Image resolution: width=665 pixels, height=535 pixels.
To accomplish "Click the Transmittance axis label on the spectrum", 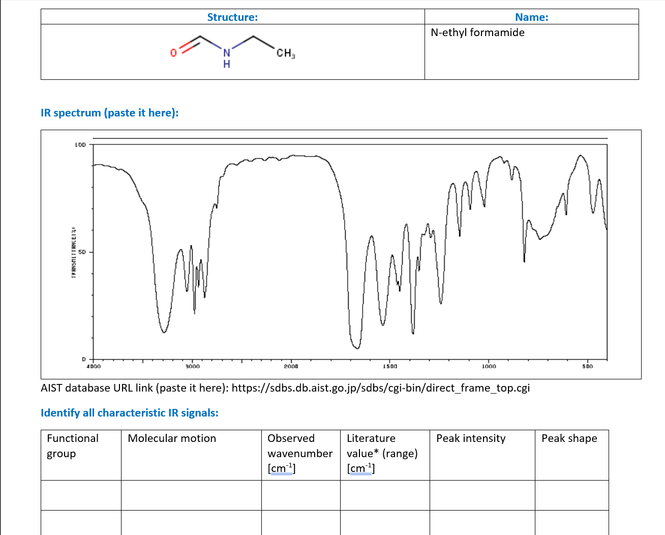I will coord(73,253).
